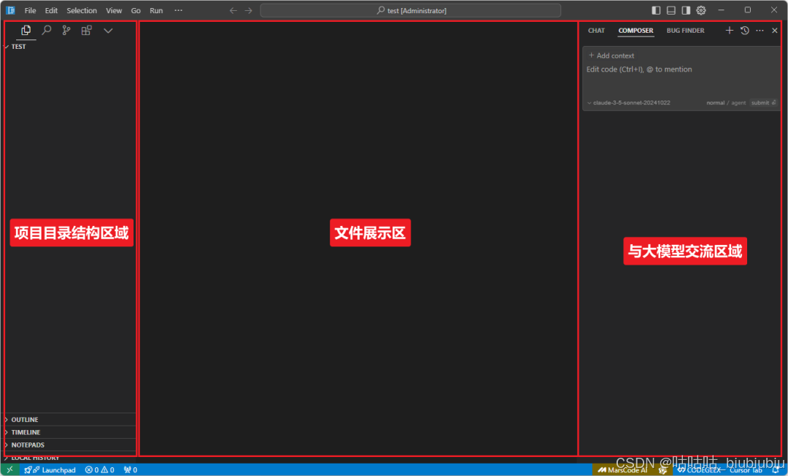Open the Selection menu
Viewport: 788px width, 476px height.
[82, 10]
